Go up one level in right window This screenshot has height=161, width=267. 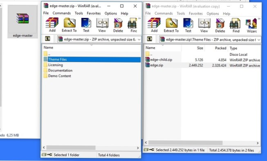point(150,39)
